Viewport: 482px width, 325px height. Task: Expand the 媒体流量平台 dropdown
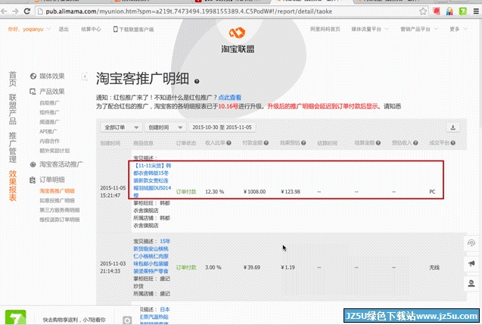click(370, 30)
